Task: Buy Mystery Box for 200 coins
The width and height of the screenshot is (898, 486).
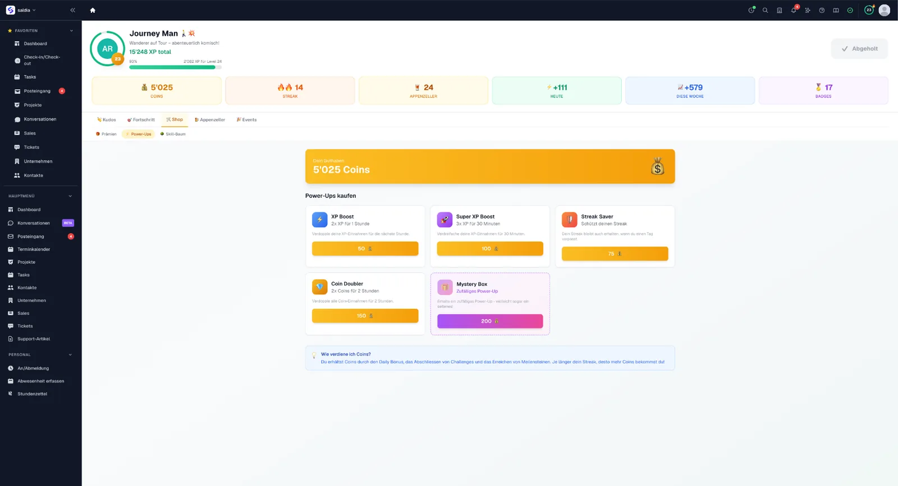Action: [490, 321]
